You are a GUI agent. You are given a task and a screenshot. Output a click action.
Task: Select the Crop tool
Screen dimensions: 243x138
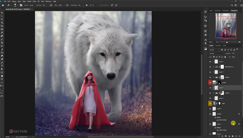point(2,26)
